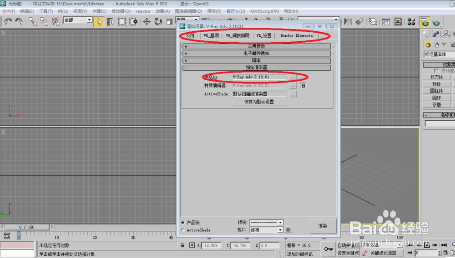Redo with the curved right arrow icon

[x=19, y=21]
